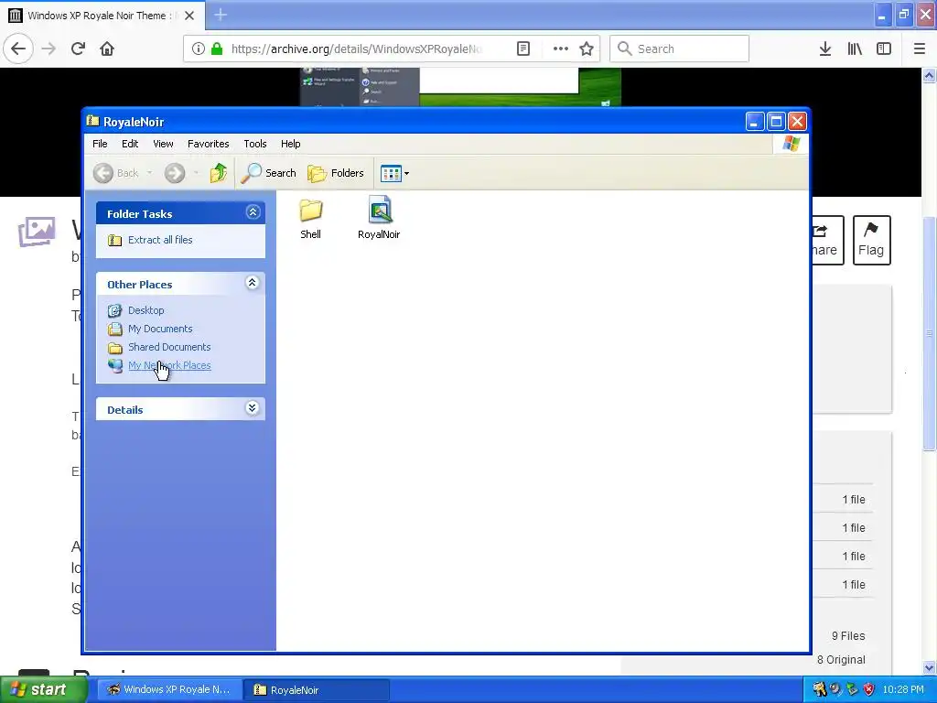937x703 pixels.
Task: Click Extract all files
Action: [x=160, y=240]
